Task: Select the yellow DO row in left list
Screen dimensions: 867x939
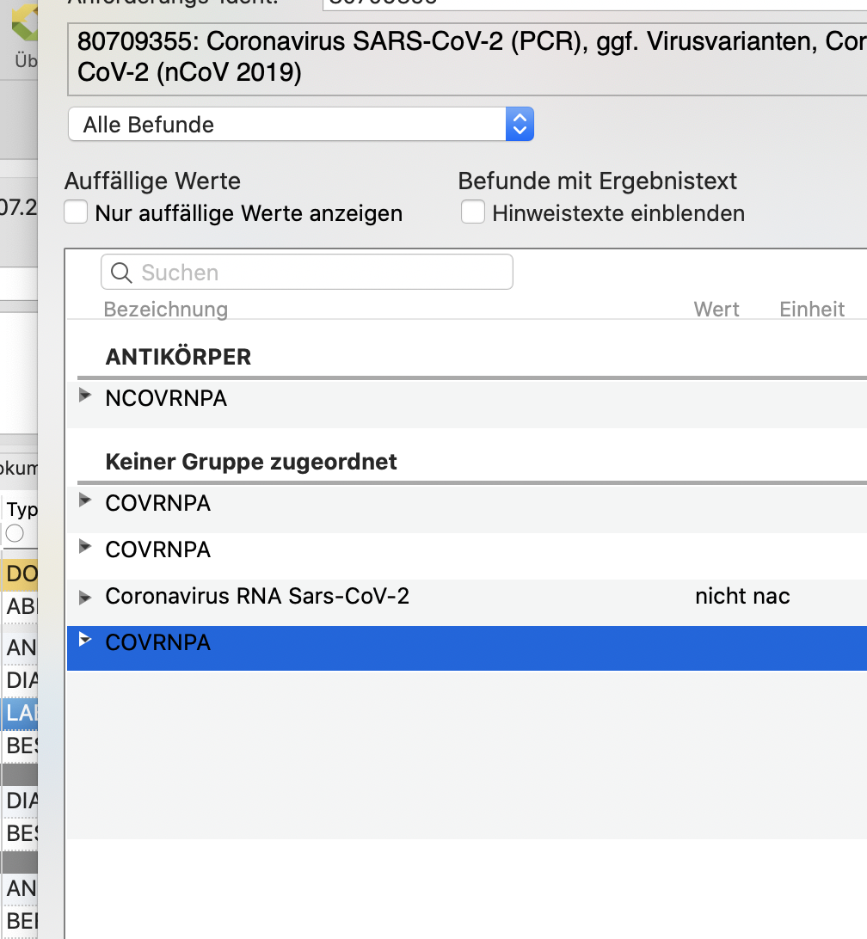Action: coord(20,574)
